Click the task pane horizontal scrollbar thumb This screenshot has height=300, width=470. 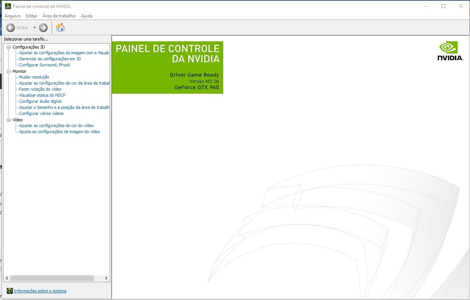point(52,278)
